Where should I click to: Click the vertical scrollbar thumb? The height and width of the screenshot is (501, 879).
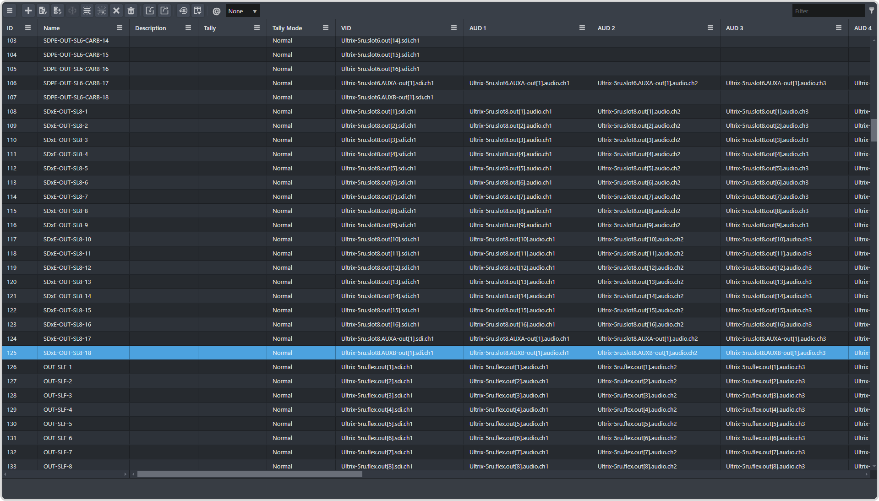pos(874,131)
